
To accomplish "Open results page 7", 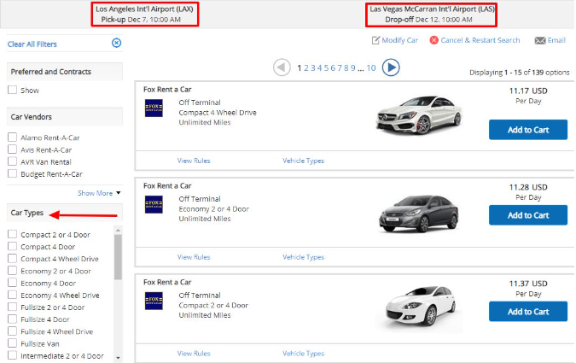I will coord(340,68).
